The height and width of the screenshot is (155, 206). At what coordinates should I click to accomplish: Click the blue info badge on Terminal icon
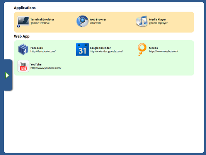(x=19, y=26)
